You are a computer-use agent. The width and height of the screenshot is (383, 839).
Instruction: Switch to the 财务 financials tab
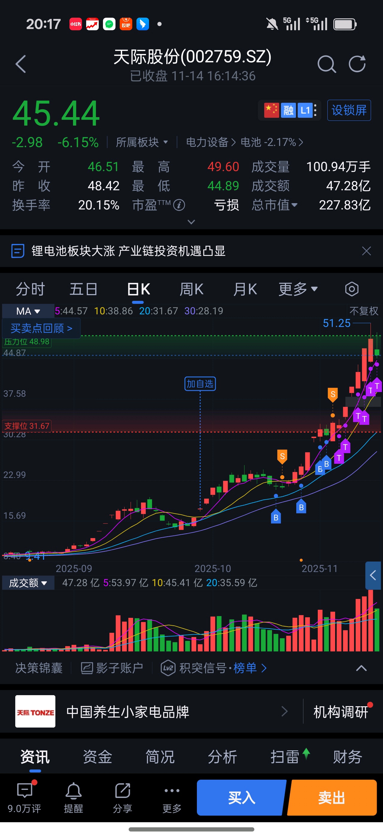[x=348, y=757]
